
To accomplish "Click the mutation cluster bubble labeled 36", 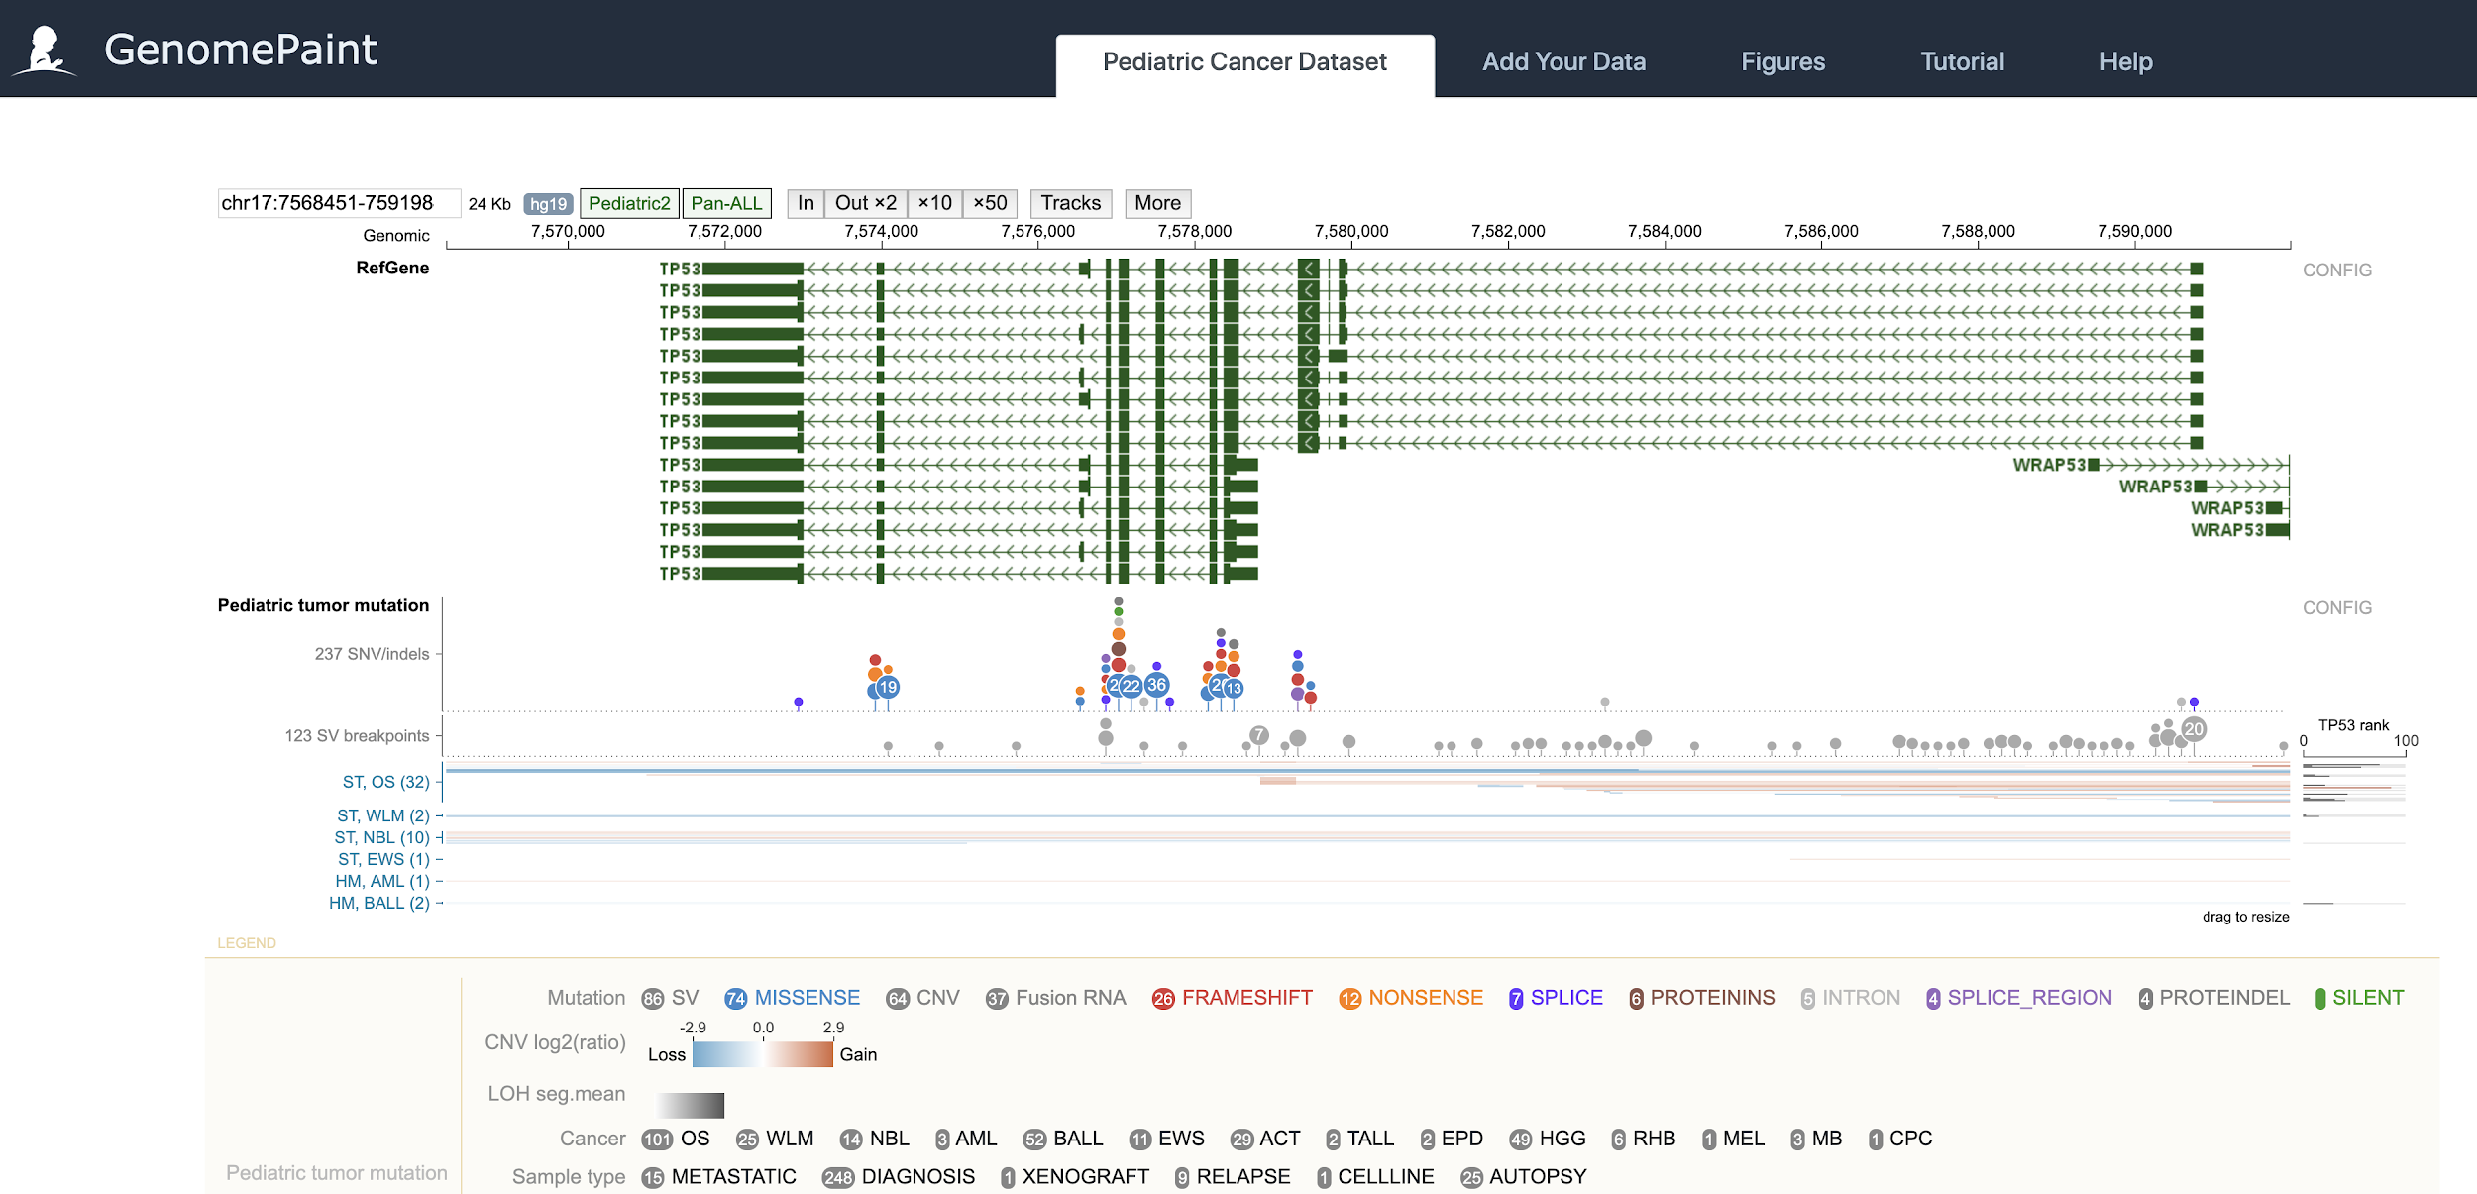I will tap(1156, 685).
